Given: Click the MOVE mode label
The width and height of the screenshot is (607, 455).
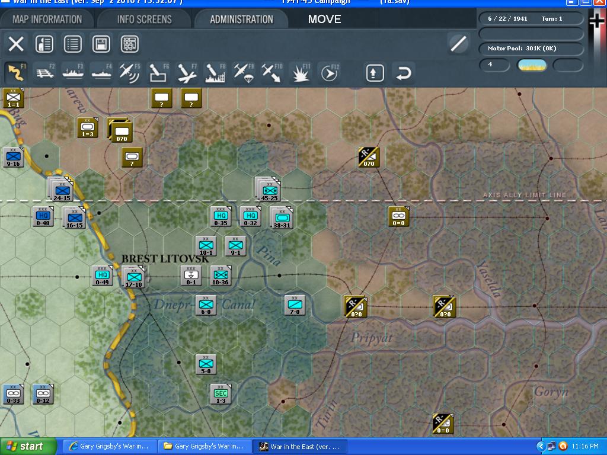Looking at the screenshot, I should pyautogui.click(x=324, y=19).
